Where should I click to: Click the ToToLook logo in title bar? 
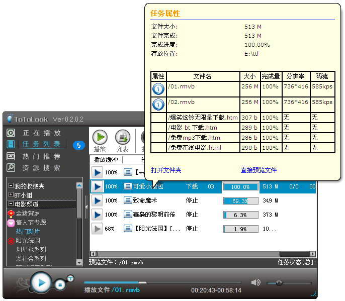coord(27,119)
